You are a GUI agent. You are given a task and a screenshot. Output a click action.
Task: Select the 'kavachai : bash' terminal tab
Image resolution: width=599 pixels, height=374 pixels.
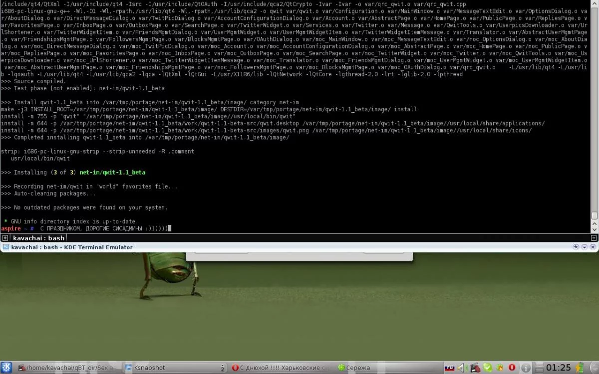pyautogui.click(x=38, y=238)
